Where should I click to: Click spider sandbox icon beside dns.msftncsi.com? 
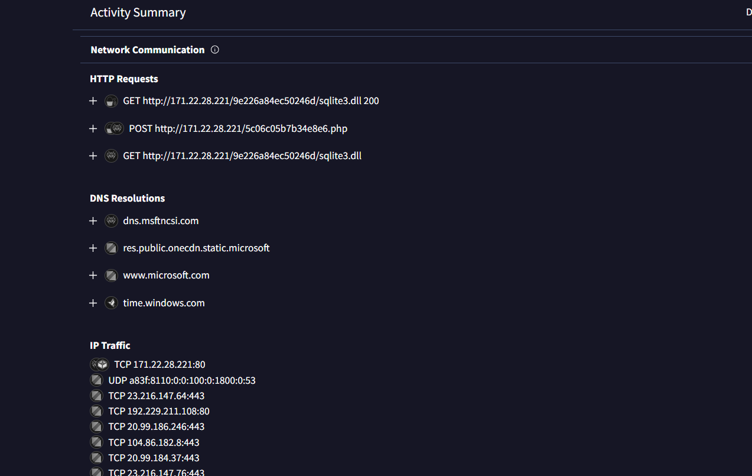point(111,221)
